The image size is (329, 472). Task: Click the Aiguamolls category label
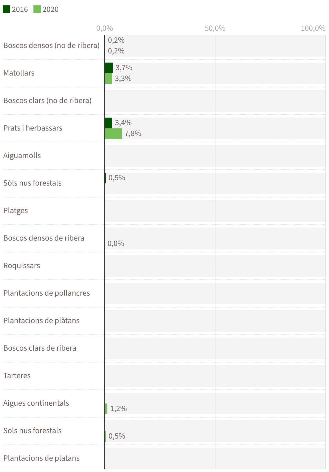coord(22,156)
